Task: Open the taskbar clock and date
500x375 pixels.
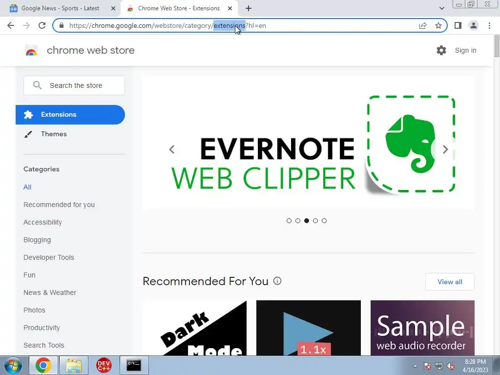Action: point(475,366)
